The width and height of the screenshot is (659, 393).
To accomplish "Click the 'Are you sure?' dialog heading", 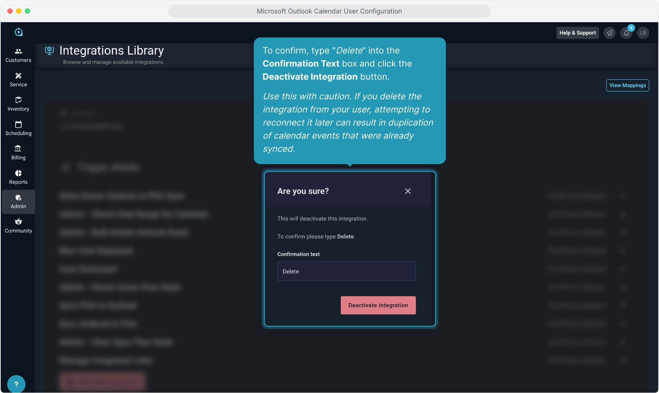I will (303, 191).
